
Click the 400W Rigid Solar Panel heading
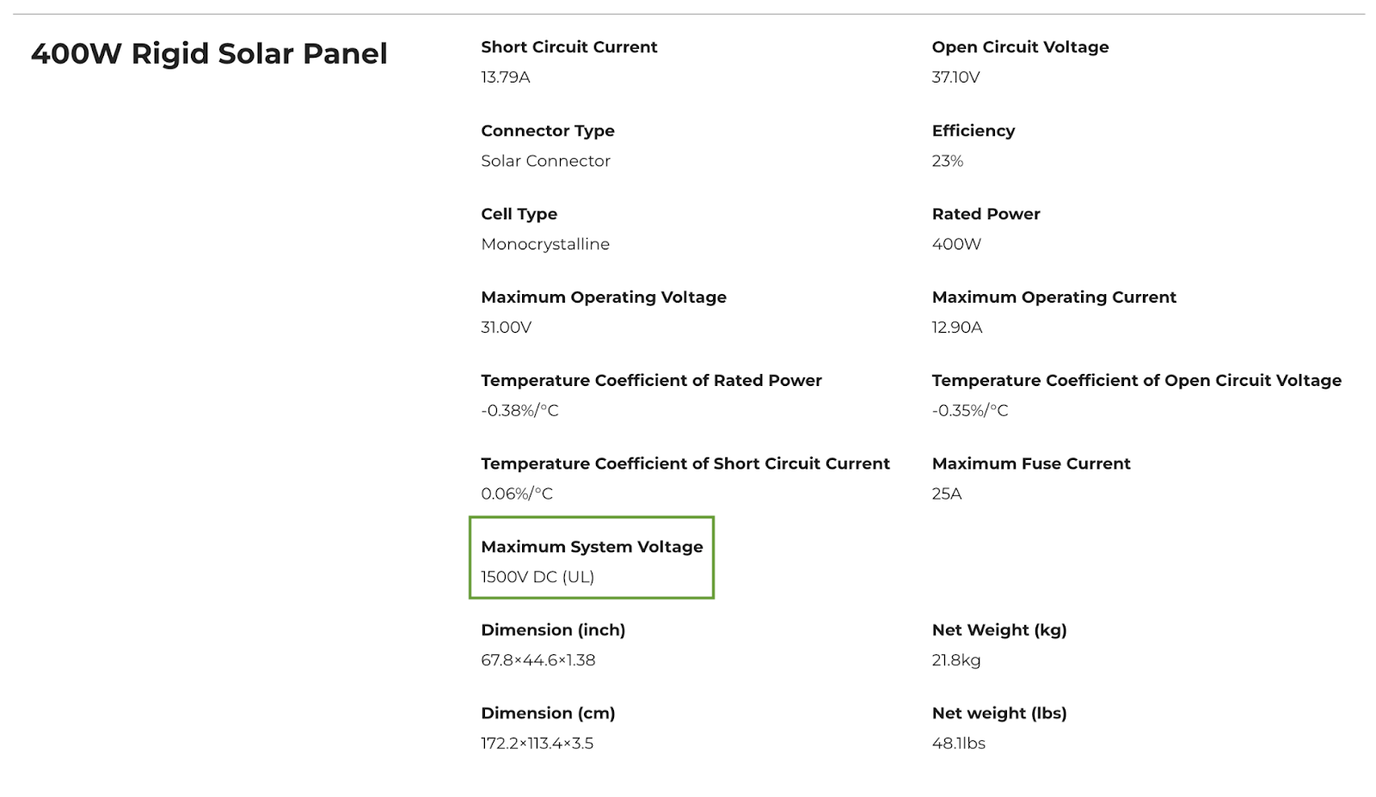[209, 54]
